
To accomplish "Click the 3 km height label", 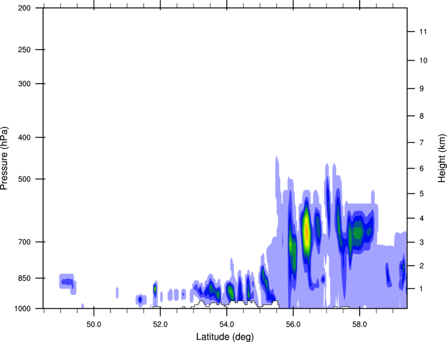I will 422,242.
